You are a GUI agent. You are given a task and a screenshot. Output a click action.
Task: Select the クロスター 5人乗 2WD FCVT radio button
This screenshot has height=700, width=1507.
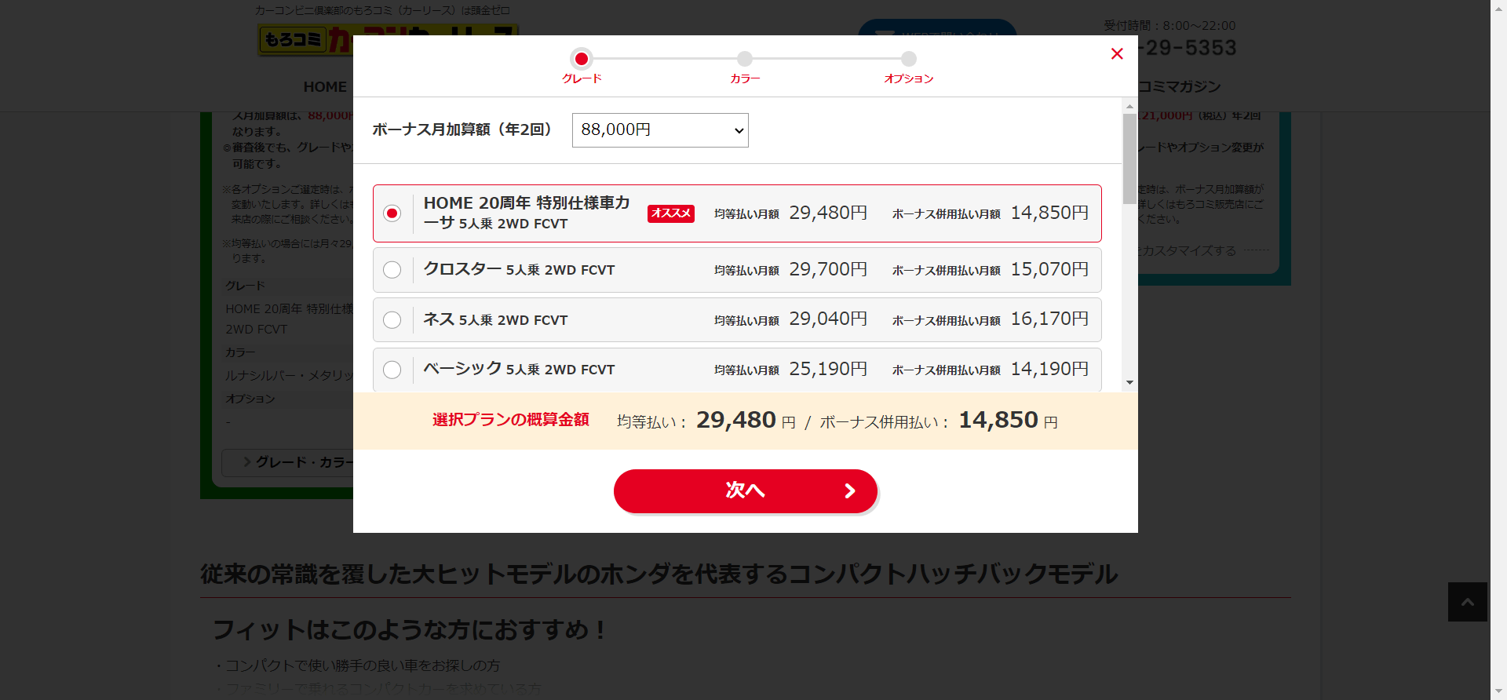click(x=392, y=270)
